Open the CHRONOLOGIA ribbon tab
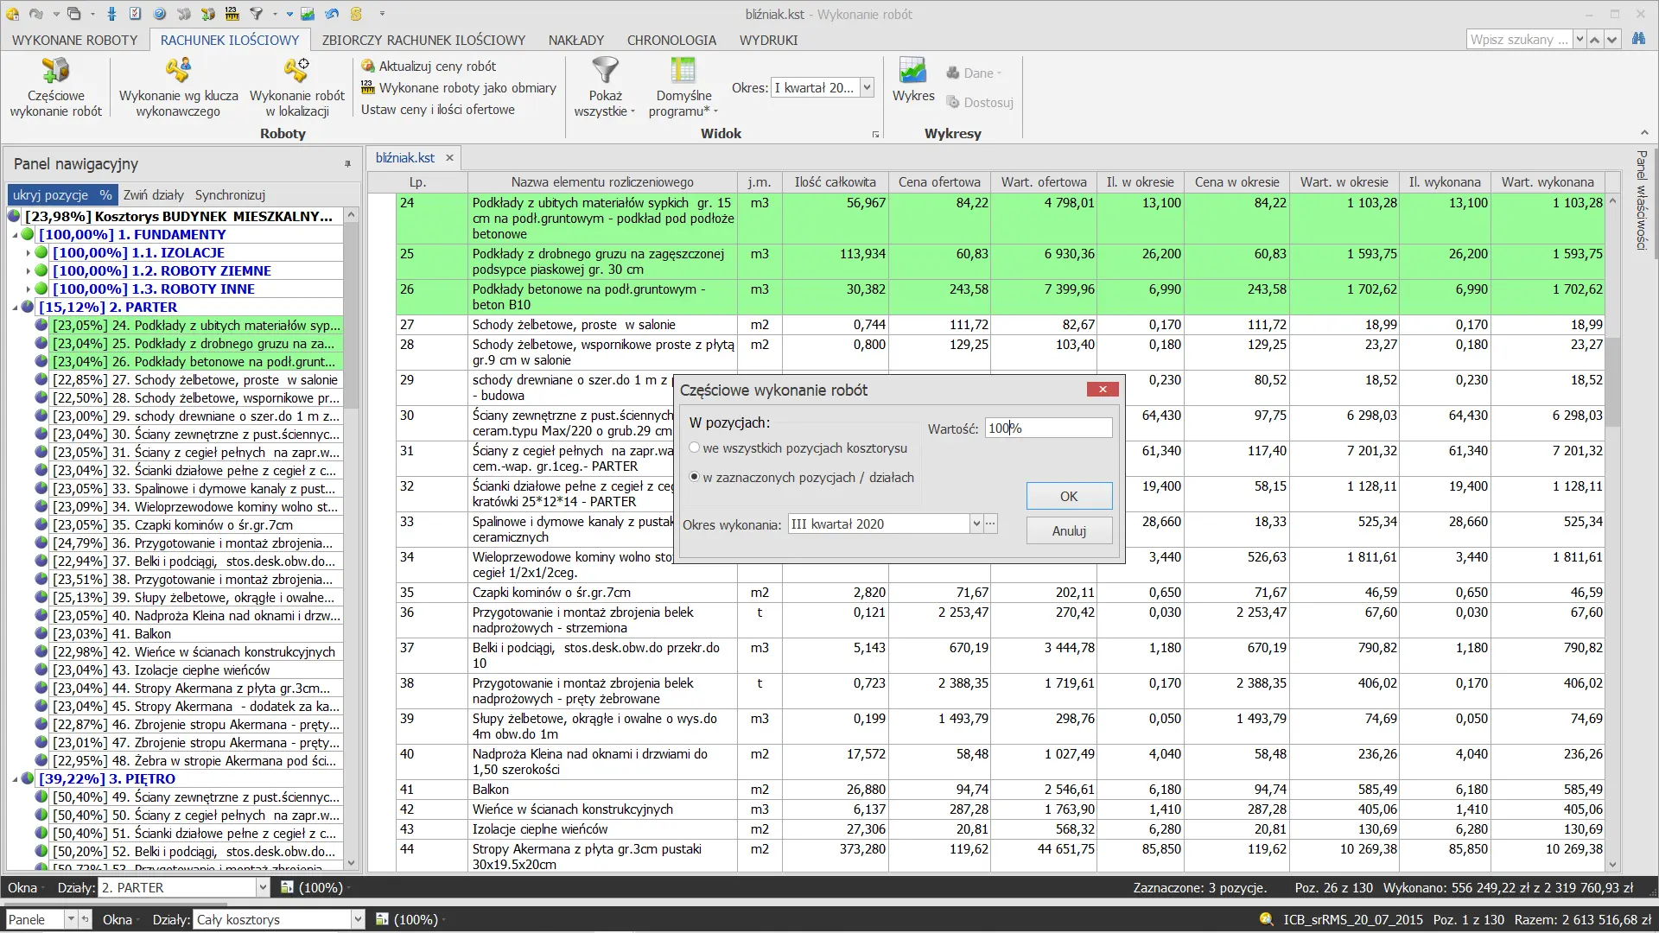Viewport: 1659px width, 933px height. pos(671,40)
